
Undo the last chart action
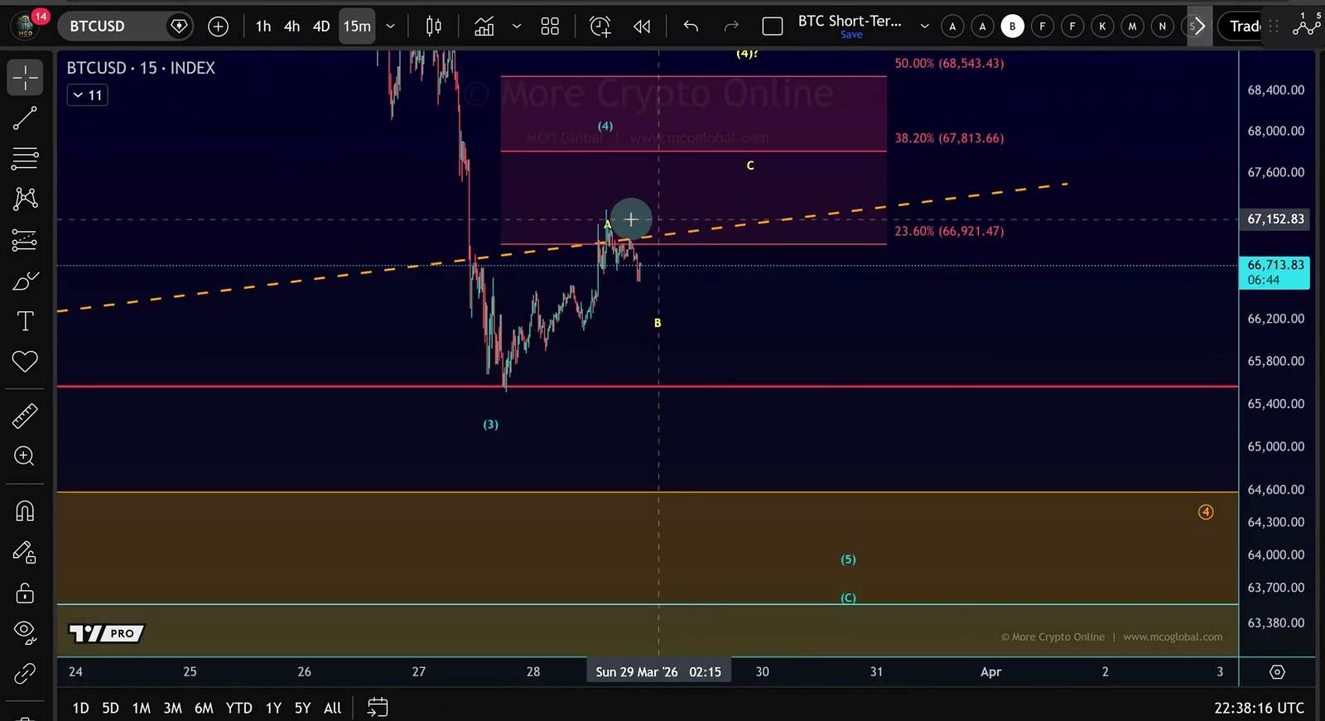691,26
